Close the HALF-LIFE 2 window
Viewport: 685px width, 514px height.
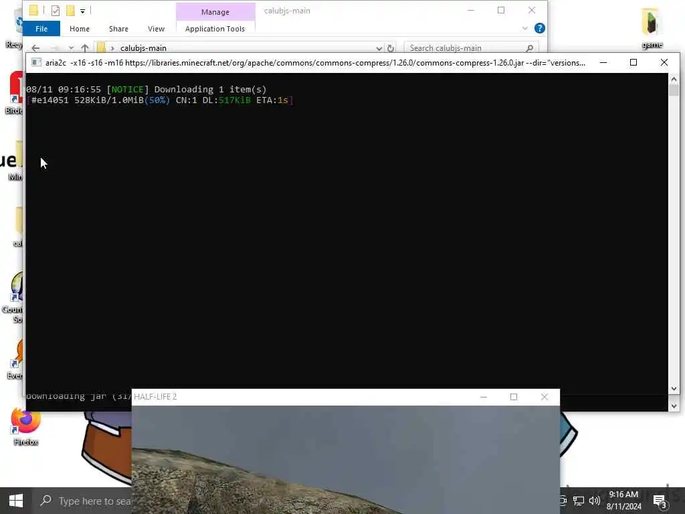coord(545,397)
